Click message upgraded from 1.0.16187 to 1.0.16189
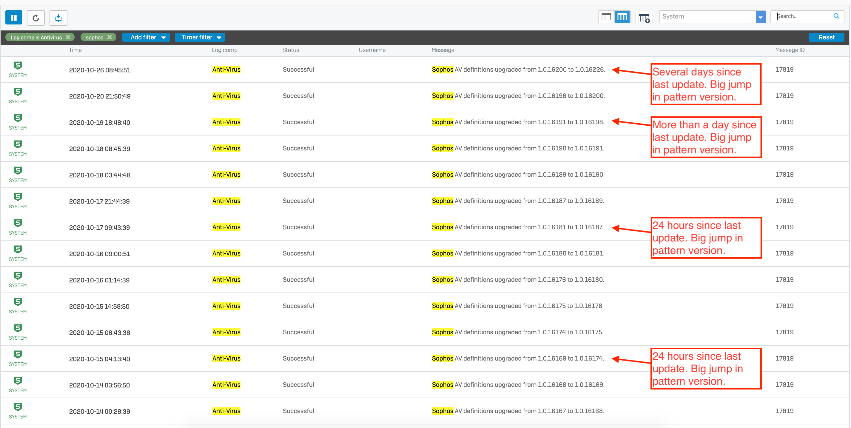The height and width of the screenshot is (428, 851). coord(518,201)
